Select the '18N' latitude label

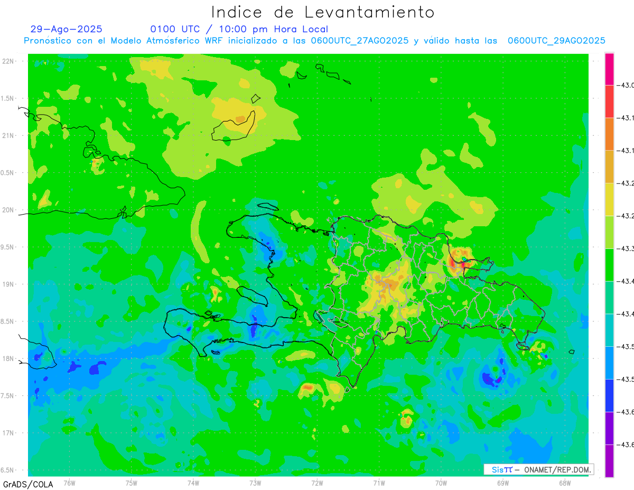[x=8, y=359]
